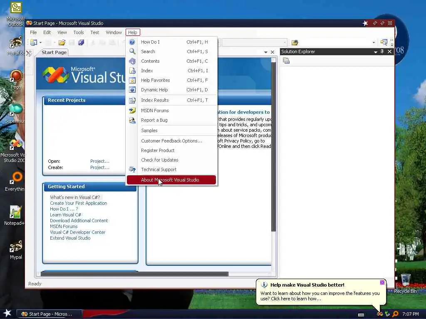The image size is (426, 319).
Task: Open the Window menu
Action: point(114,32)
